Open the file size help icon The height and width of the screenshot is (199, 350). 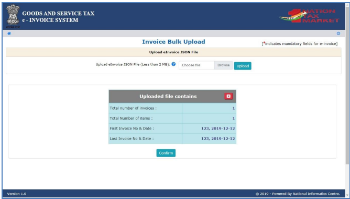point(173,64)
